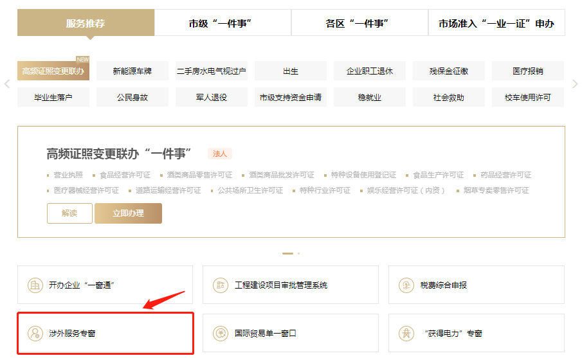This screenshot has height=358, width=582.
Task: Select 毕业生落户 service tag
Action: pyautogui.click(x=53, y=97)
